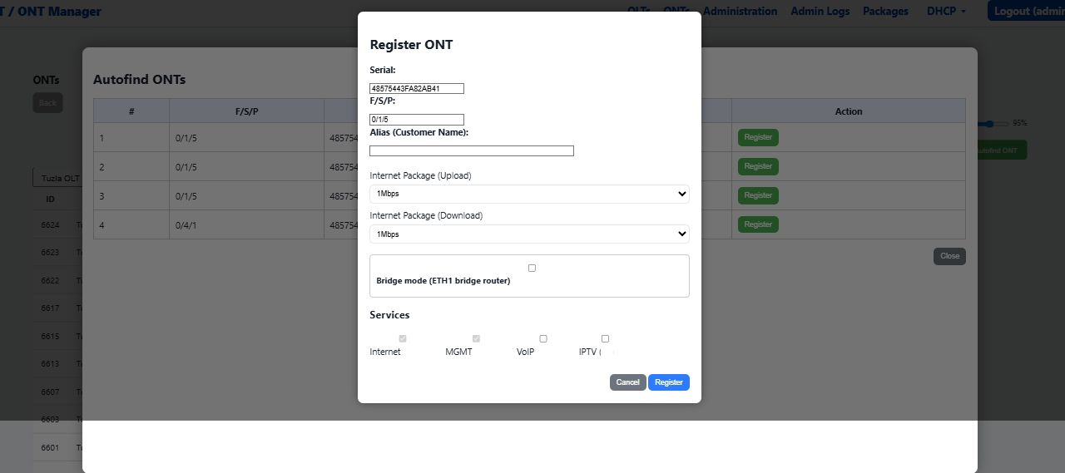Screen dimensions: 1065x473
Task: Focus the Alias (Customer Name) field
Action: pyautogui.click(x=471, y=150)
